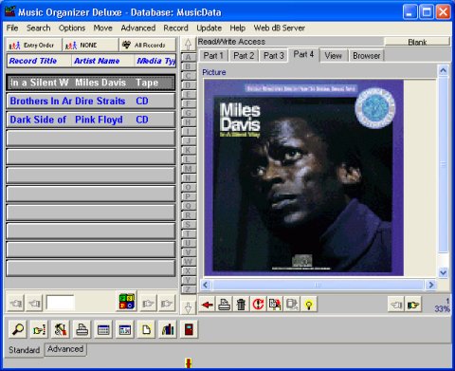455x371 pixels.
Task: Click the down arrow below alphabet index
Action: tap(188, 307)
